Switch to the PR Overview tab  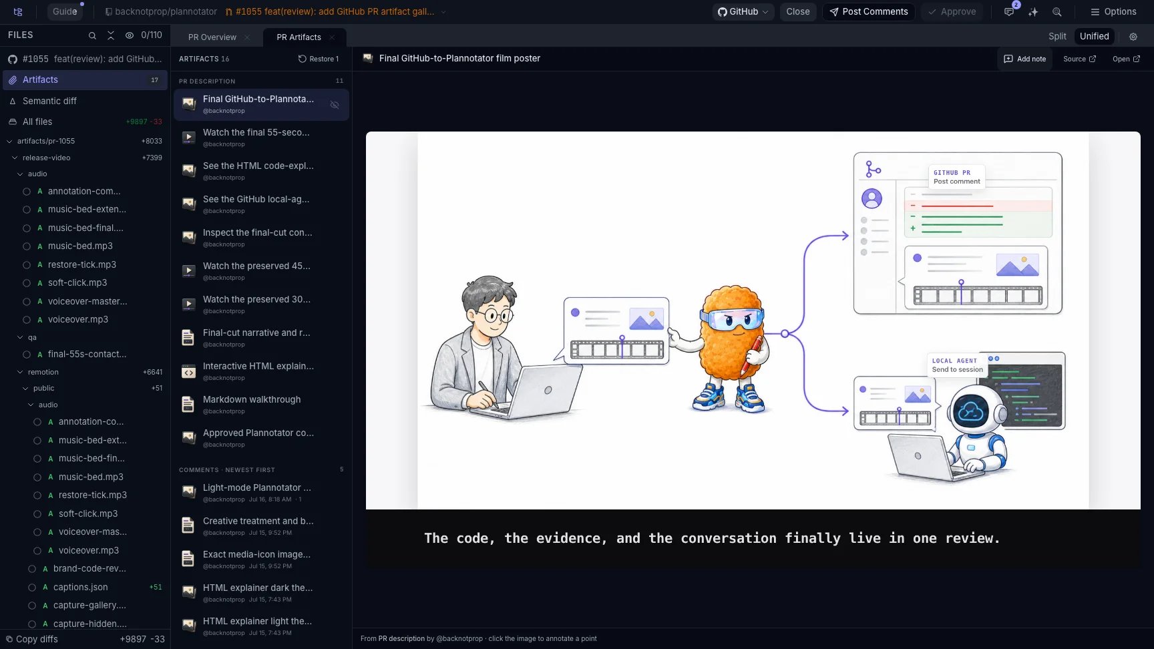212,37
